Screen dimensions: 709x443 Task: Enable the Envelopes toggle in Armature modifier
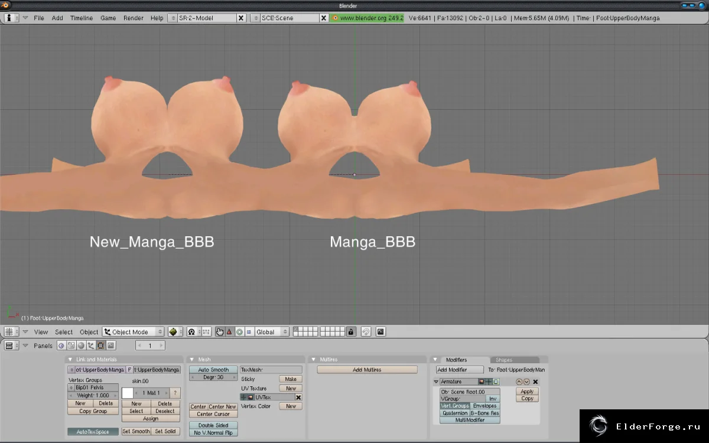click(x=485, y=406)
